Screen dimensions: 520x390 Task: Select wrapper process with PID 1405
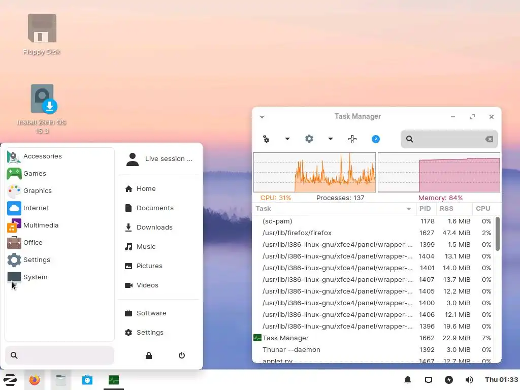click(373, 291)
